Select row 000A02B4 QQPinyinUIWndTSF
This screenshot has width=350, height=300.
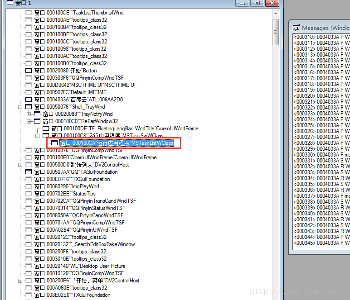pos(76,230)
